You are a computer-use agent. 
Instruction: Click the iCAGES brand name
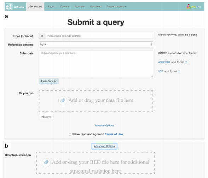19,7
